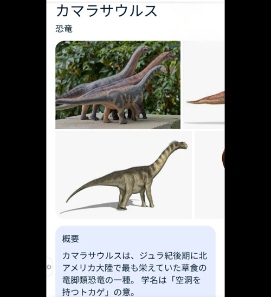Click the reddish dinosaur model's head
Viewport: 271px width, 297px height.
[169, 55]
